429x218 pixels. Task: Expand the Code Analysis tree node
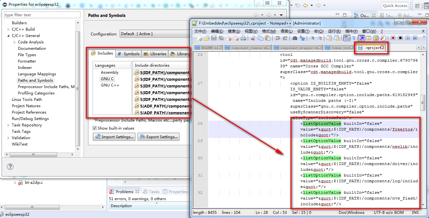click(15, 42)
